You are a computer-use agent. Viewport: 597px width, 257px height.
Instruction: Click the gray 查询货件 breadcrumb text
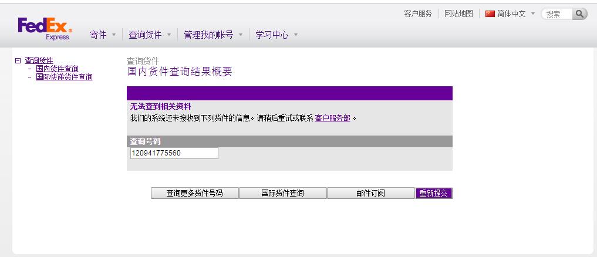[x=143, y=61]
